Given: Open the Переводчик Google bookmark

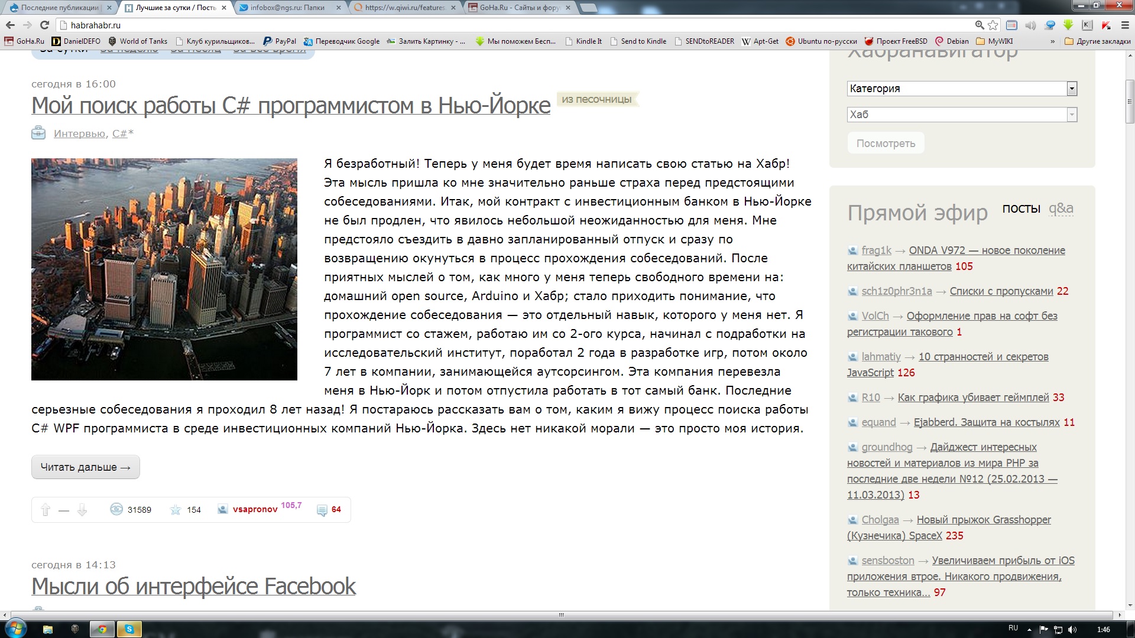Looking at the screenshot, I should 341,41.
